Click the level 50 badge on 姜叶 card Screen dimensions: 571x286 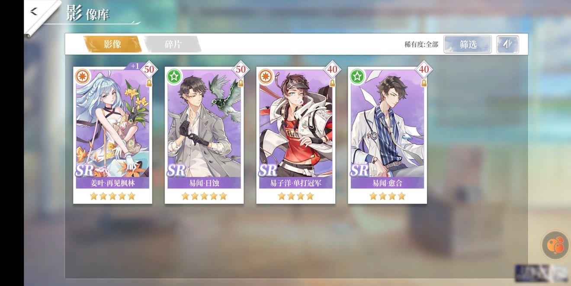[149, 69]
